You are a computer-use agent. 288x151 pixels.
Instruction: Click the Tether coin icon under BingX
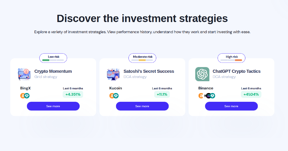pos(27,96)
